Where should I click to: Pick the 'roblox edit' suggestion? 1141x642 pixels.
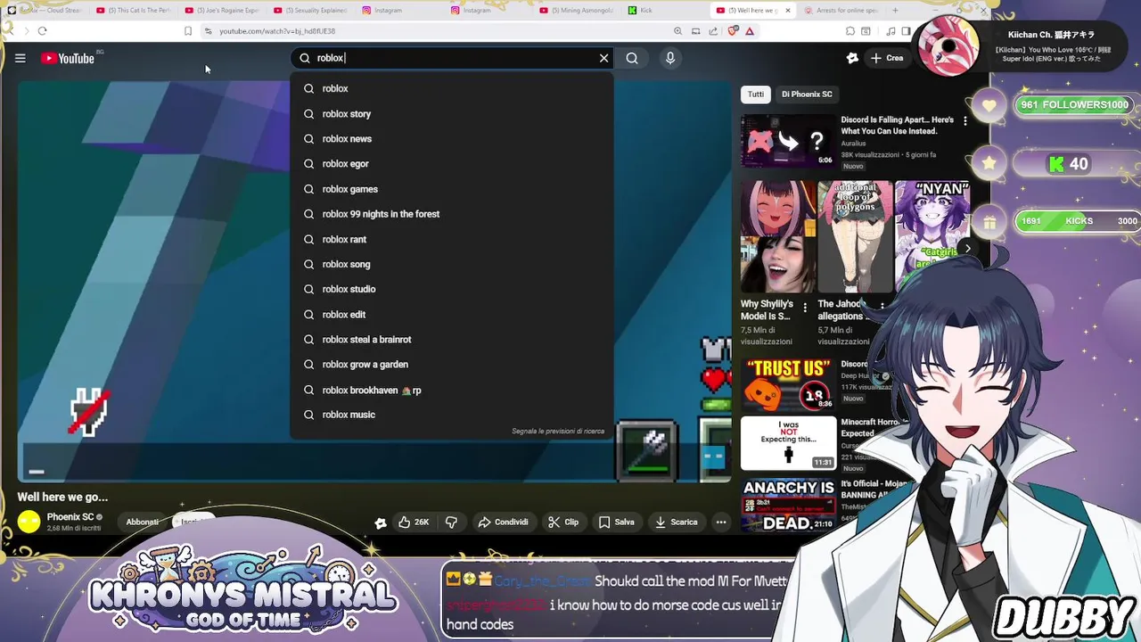pyautogui.click(x=452, y=314)
